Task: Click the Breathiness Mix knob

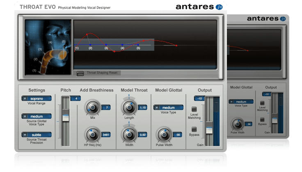Action: (92, 108)
